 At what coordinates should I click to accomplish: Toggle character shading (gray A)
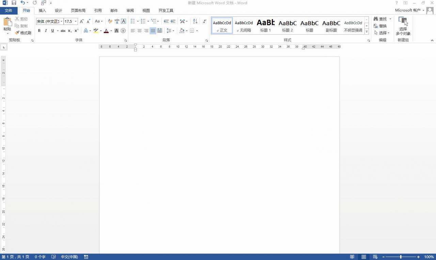116,31
